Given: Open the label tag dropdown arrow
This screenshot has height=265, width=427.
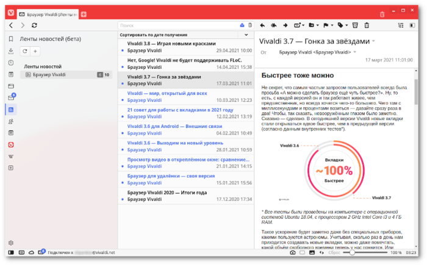Looking at the screenshot, I should [x=346, y=26].
